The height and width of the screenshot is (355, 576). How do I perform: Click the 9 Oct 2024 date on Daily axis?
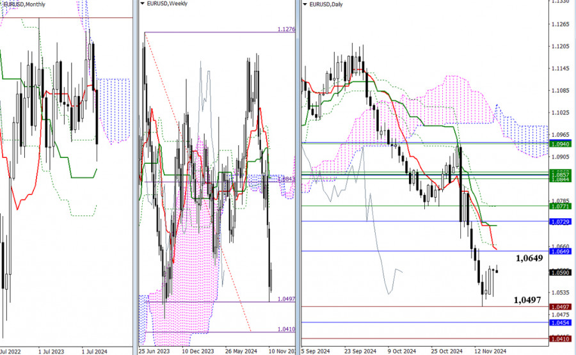tap(401, 351)
